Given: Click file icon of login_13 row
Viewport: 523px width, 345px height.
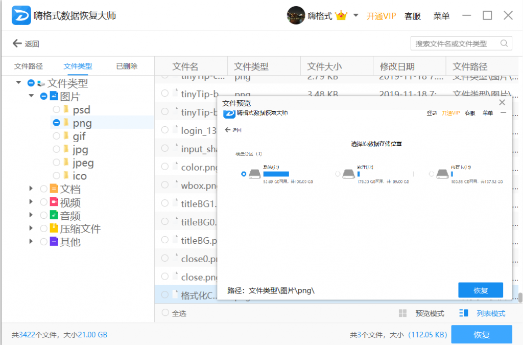Looking at the screenshot, I should 176,129.
